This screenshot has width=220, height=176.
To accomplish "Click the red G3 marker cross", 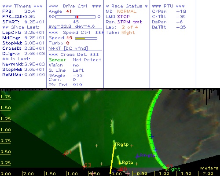I will (84, 167).
